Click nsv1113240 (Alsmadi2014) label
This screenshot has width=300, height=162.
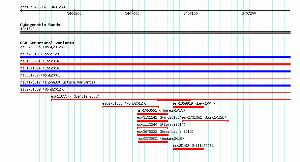(161, 124)
